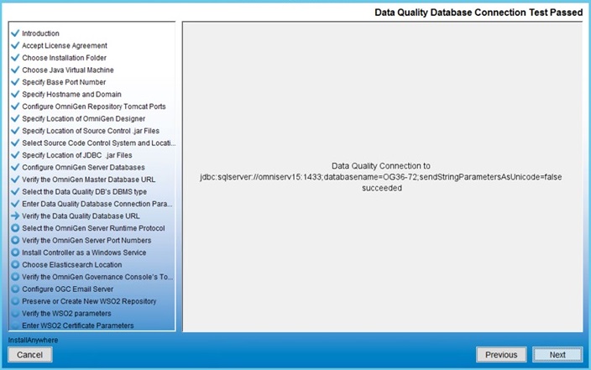Viewport: 591px width, 370px height.
Task: Click checkmark beside Source Control .jar Files
Action: pos(15,131)
